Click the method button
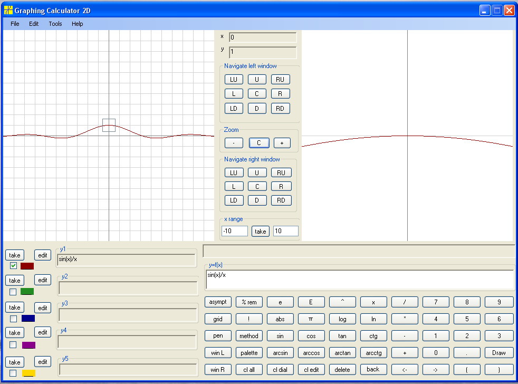The height and width of the screenshot is (384, 518). coord(249,336)
